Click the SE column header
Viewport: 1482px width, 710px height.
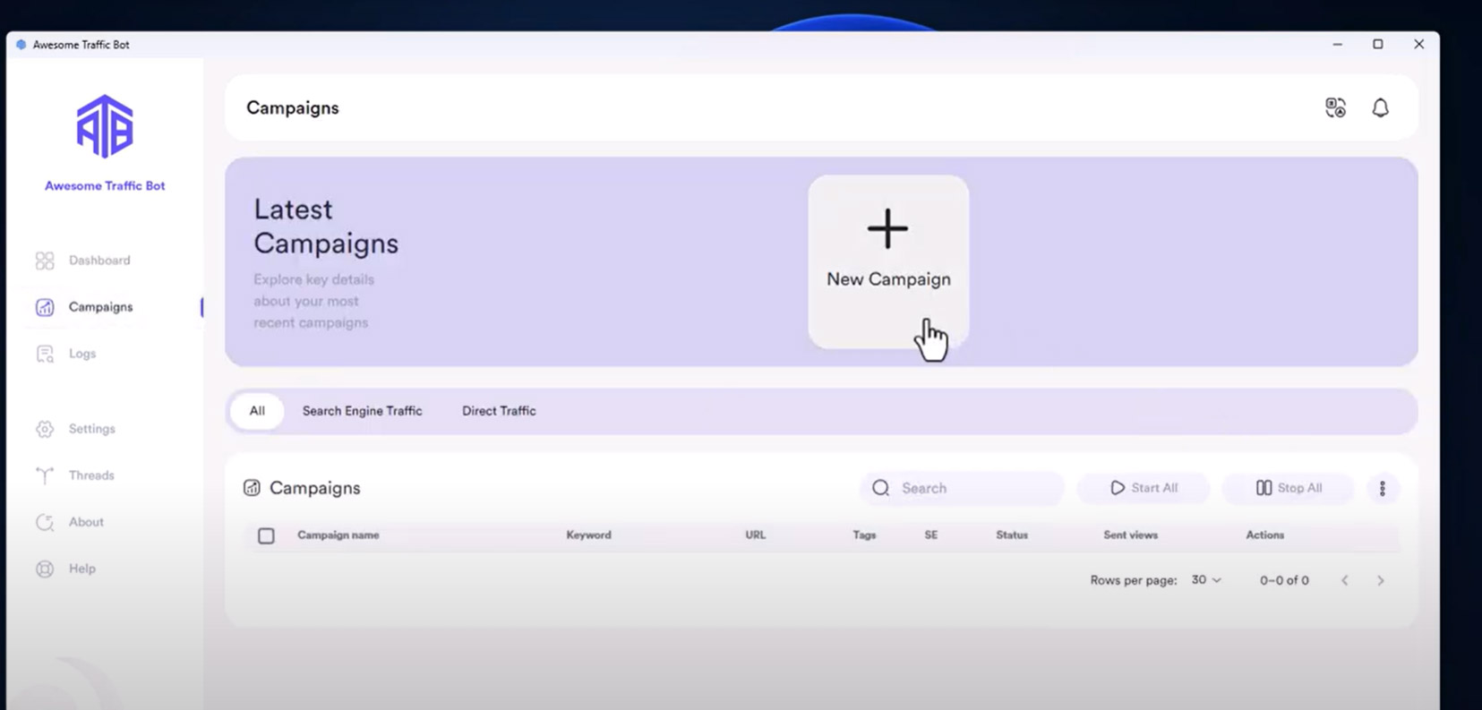point(930,535)
